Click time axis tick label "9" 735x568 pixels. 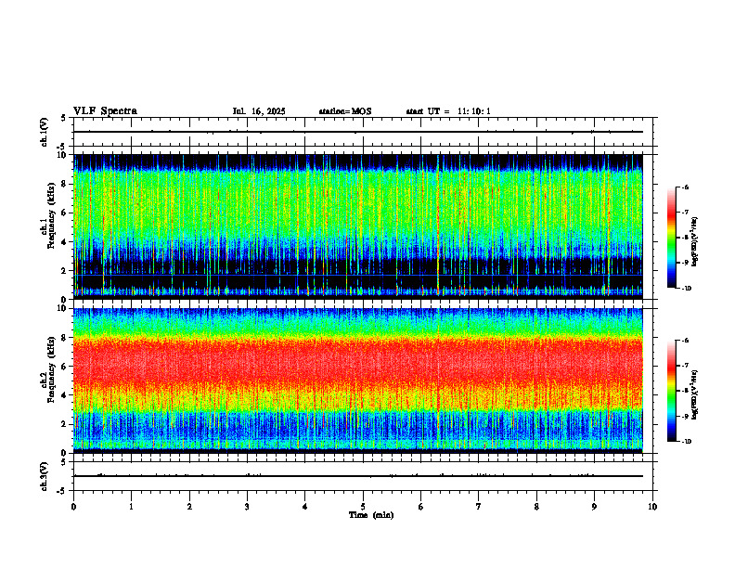point(594,507)
